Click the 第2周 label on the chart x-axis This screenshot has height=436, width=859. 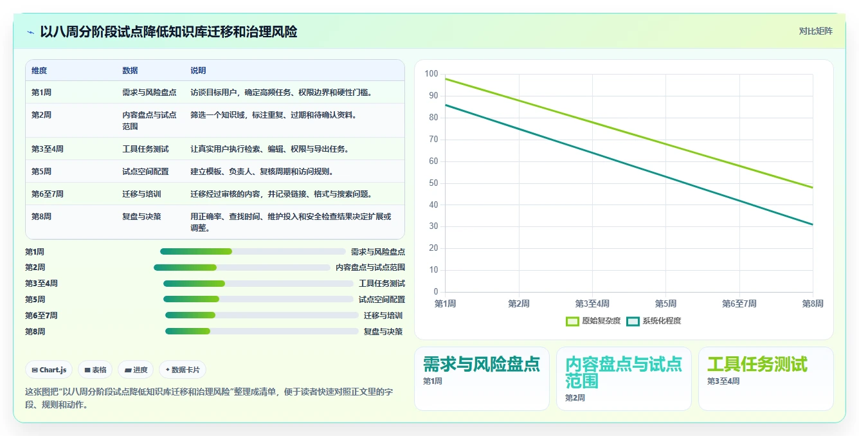(519, 304)
